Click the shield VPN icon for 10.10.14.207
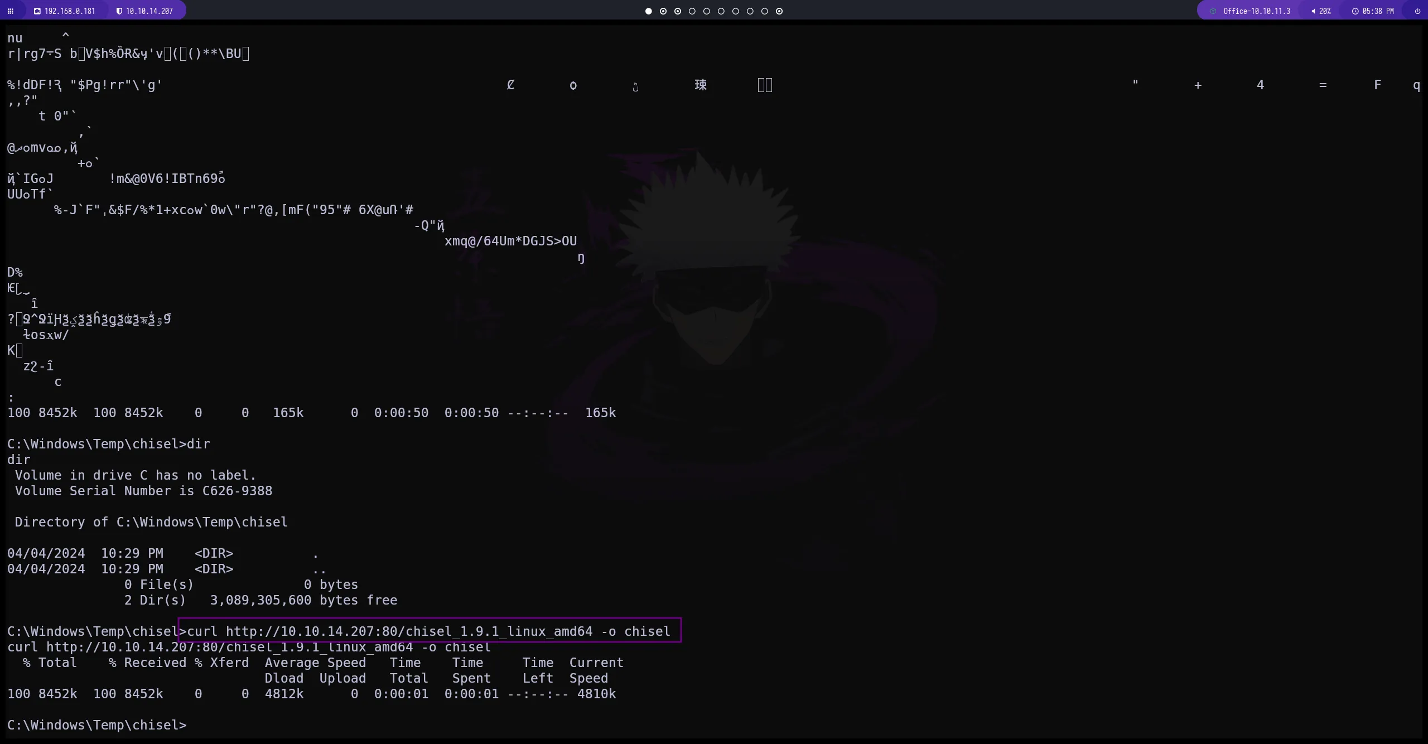 tap(119, 11)
